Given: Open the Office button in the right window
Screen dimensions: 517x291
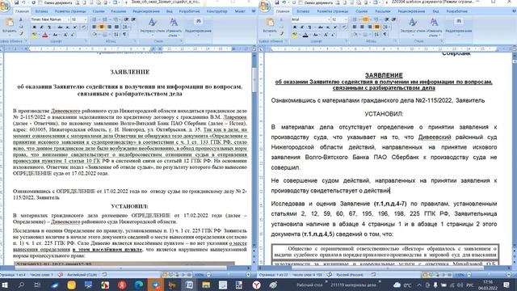Looking at the screenshot, I should pyautogui.click(x=266, y=6).
